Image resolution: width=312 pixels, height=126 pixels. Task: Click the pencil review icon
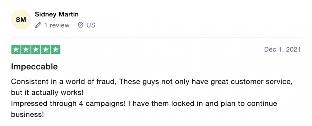pyautogui.click(x=38, y=25)
